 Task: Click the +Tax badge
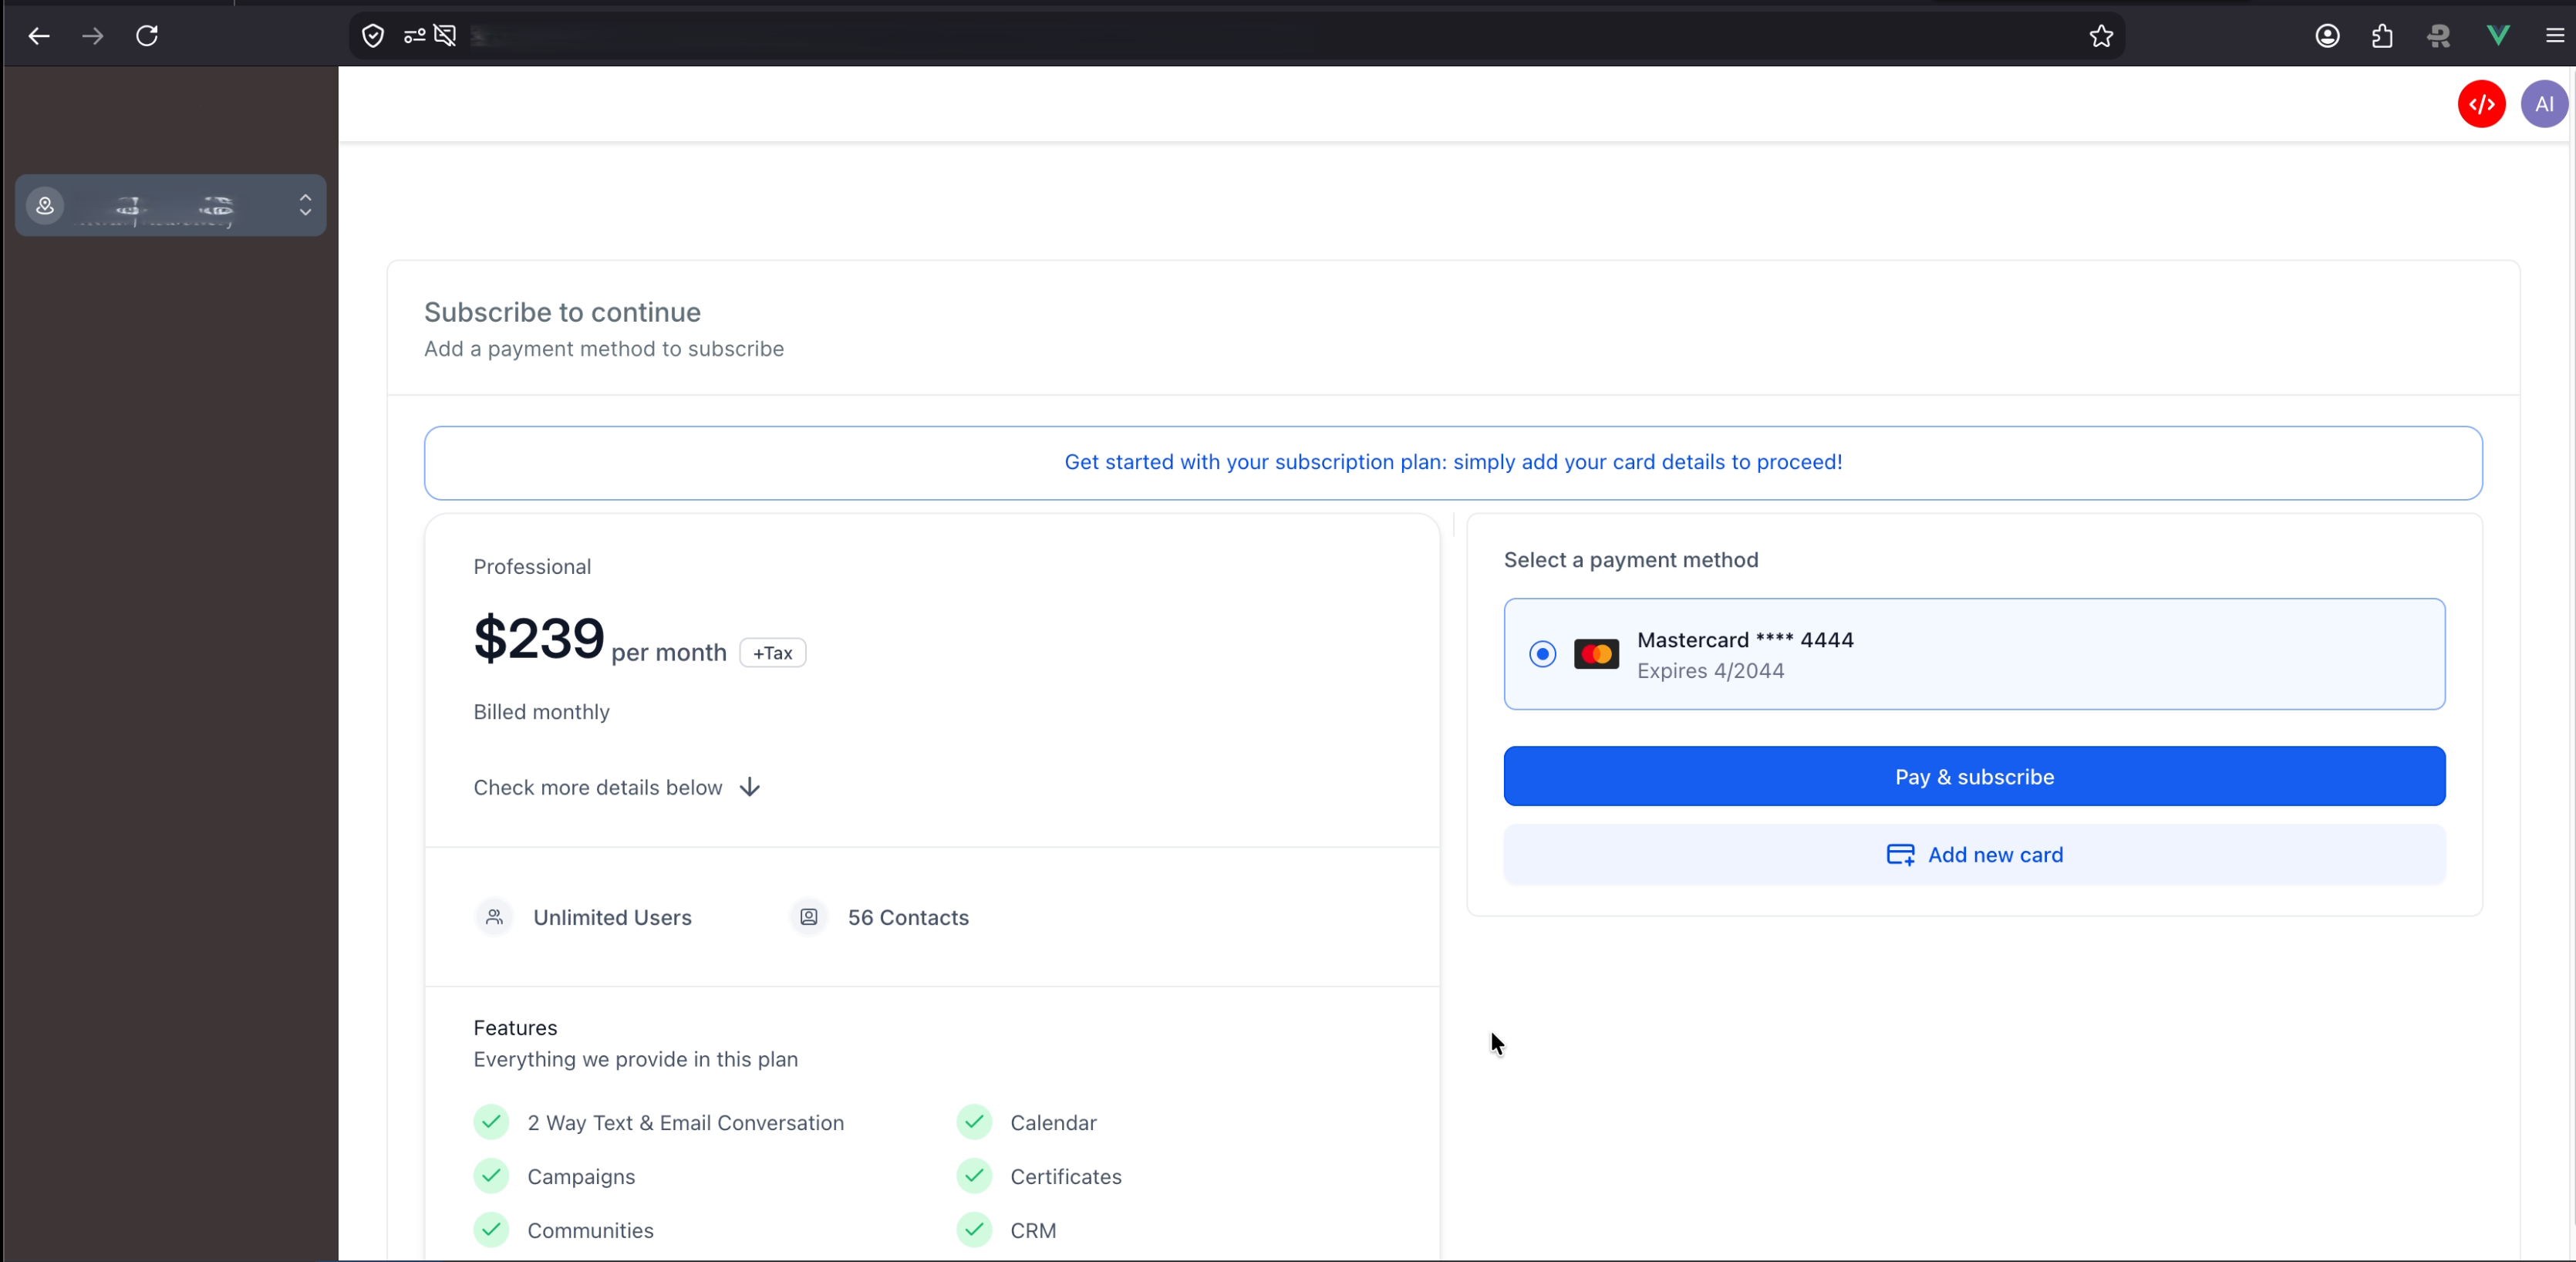click(x=773, y=653)
